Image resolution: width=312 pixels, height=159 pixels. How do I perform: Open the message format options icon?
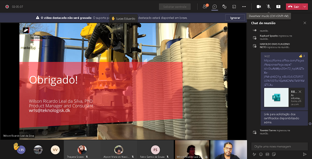tap(254, 154)
